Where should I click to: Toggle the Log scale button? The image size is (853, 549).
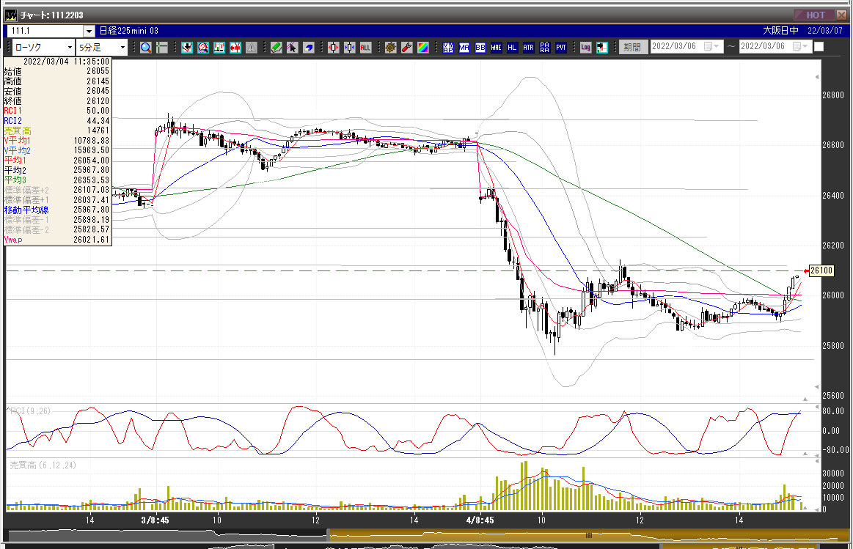[x=585, y=48]
